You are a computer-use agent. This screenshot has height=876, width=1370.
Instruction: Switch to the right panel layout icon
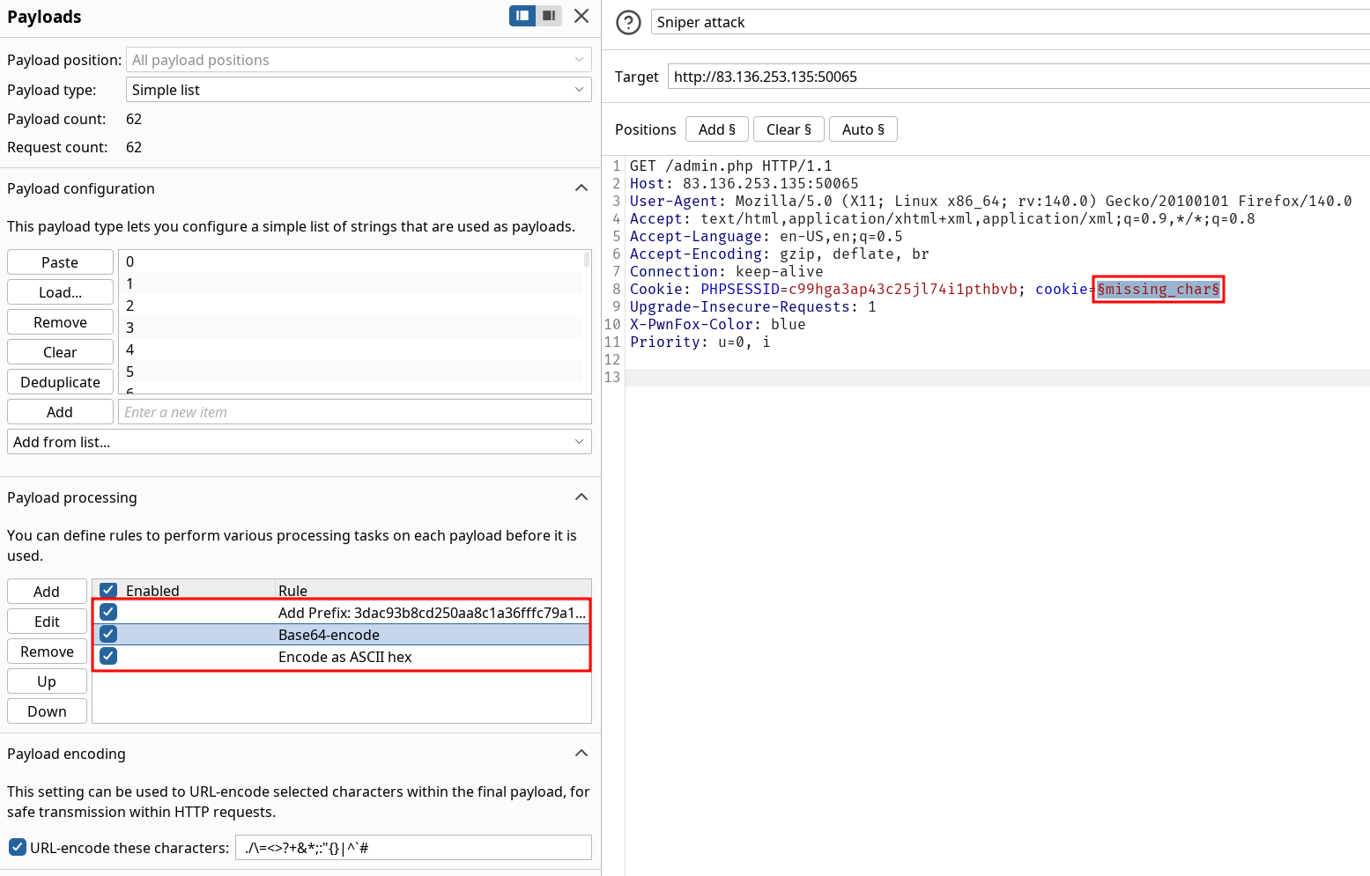coord(549,16)
